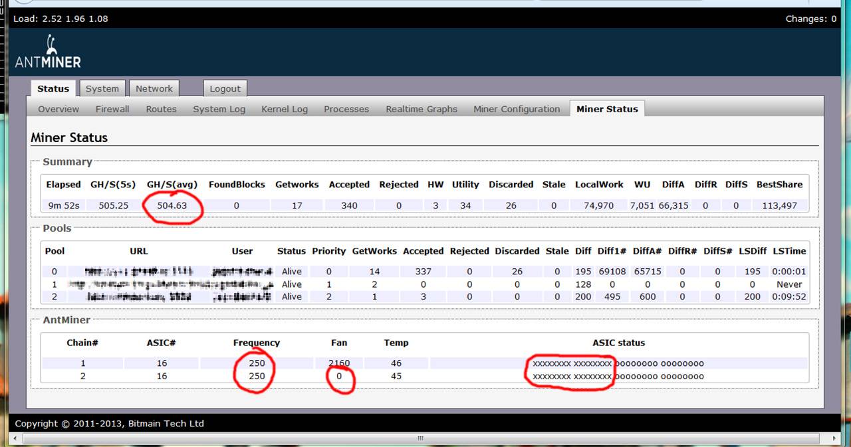Click the LocalWork value '74,970'
This screenshot has height=447, width=851.
(599, 205)
